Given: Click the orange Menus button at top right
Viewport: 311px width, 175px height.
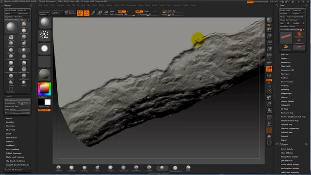Looking at the screenshot, I should click(x=250, y=2).
